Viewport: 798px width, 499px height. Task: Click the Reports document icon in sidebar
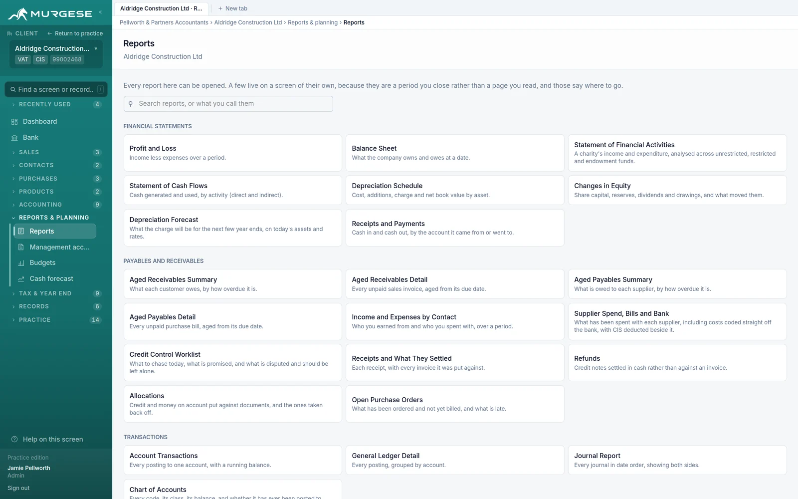click(x=21, y=231)
